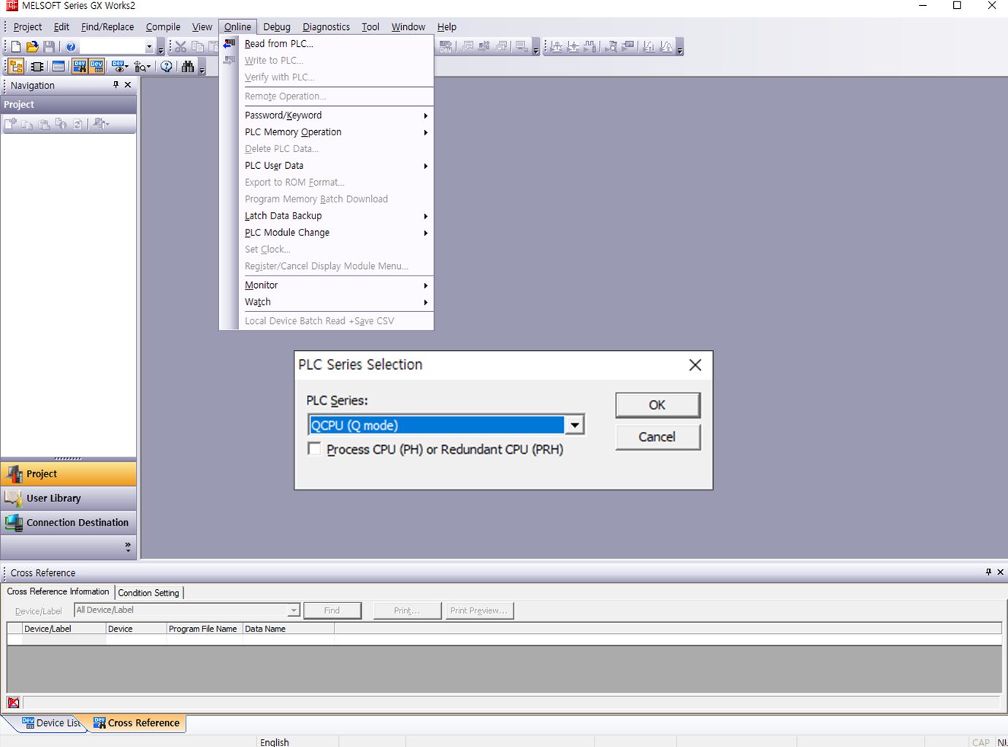Screen dimensions: 1008x747
Task: Click the binoculars Find icon
Action: coord(188,67)
